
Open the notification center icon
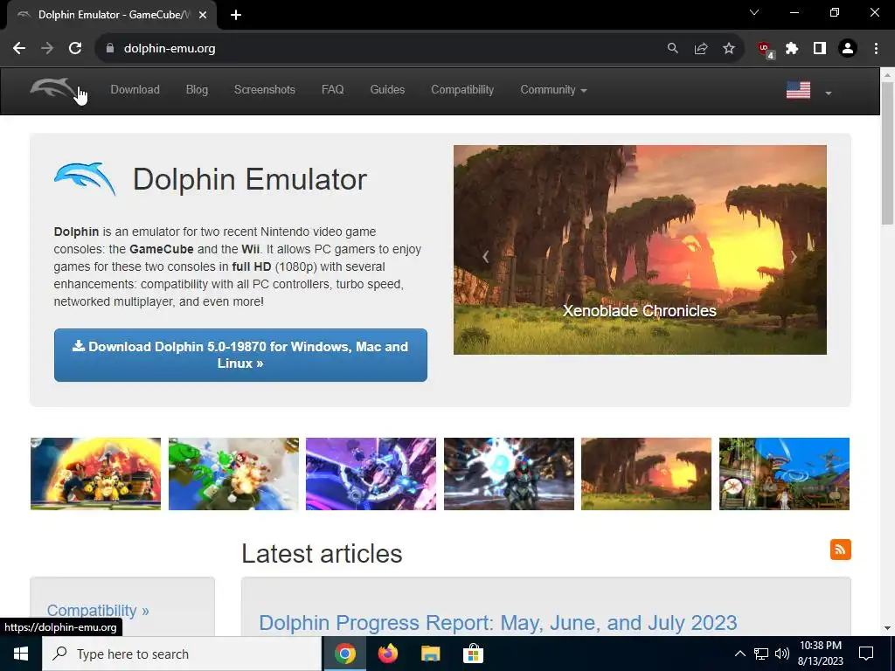pyautogui.click(x=866, y=654)
